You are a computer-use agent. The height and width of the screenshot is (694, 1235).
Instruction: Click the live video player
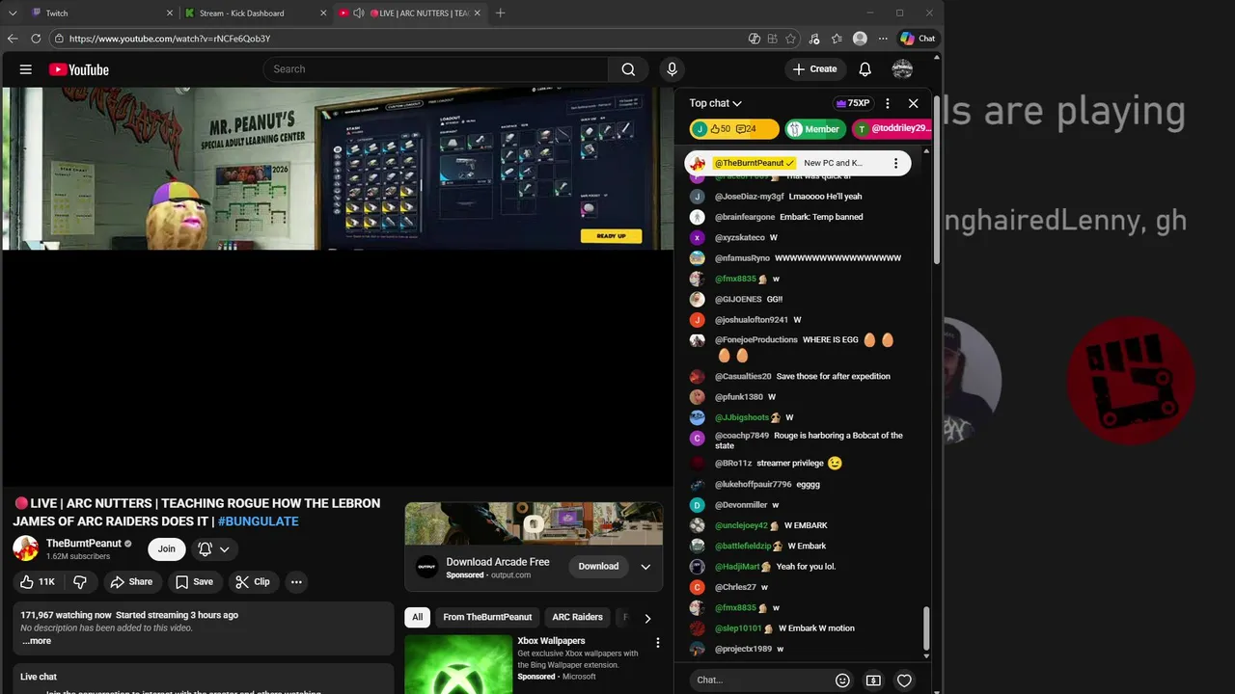(338, 287)
